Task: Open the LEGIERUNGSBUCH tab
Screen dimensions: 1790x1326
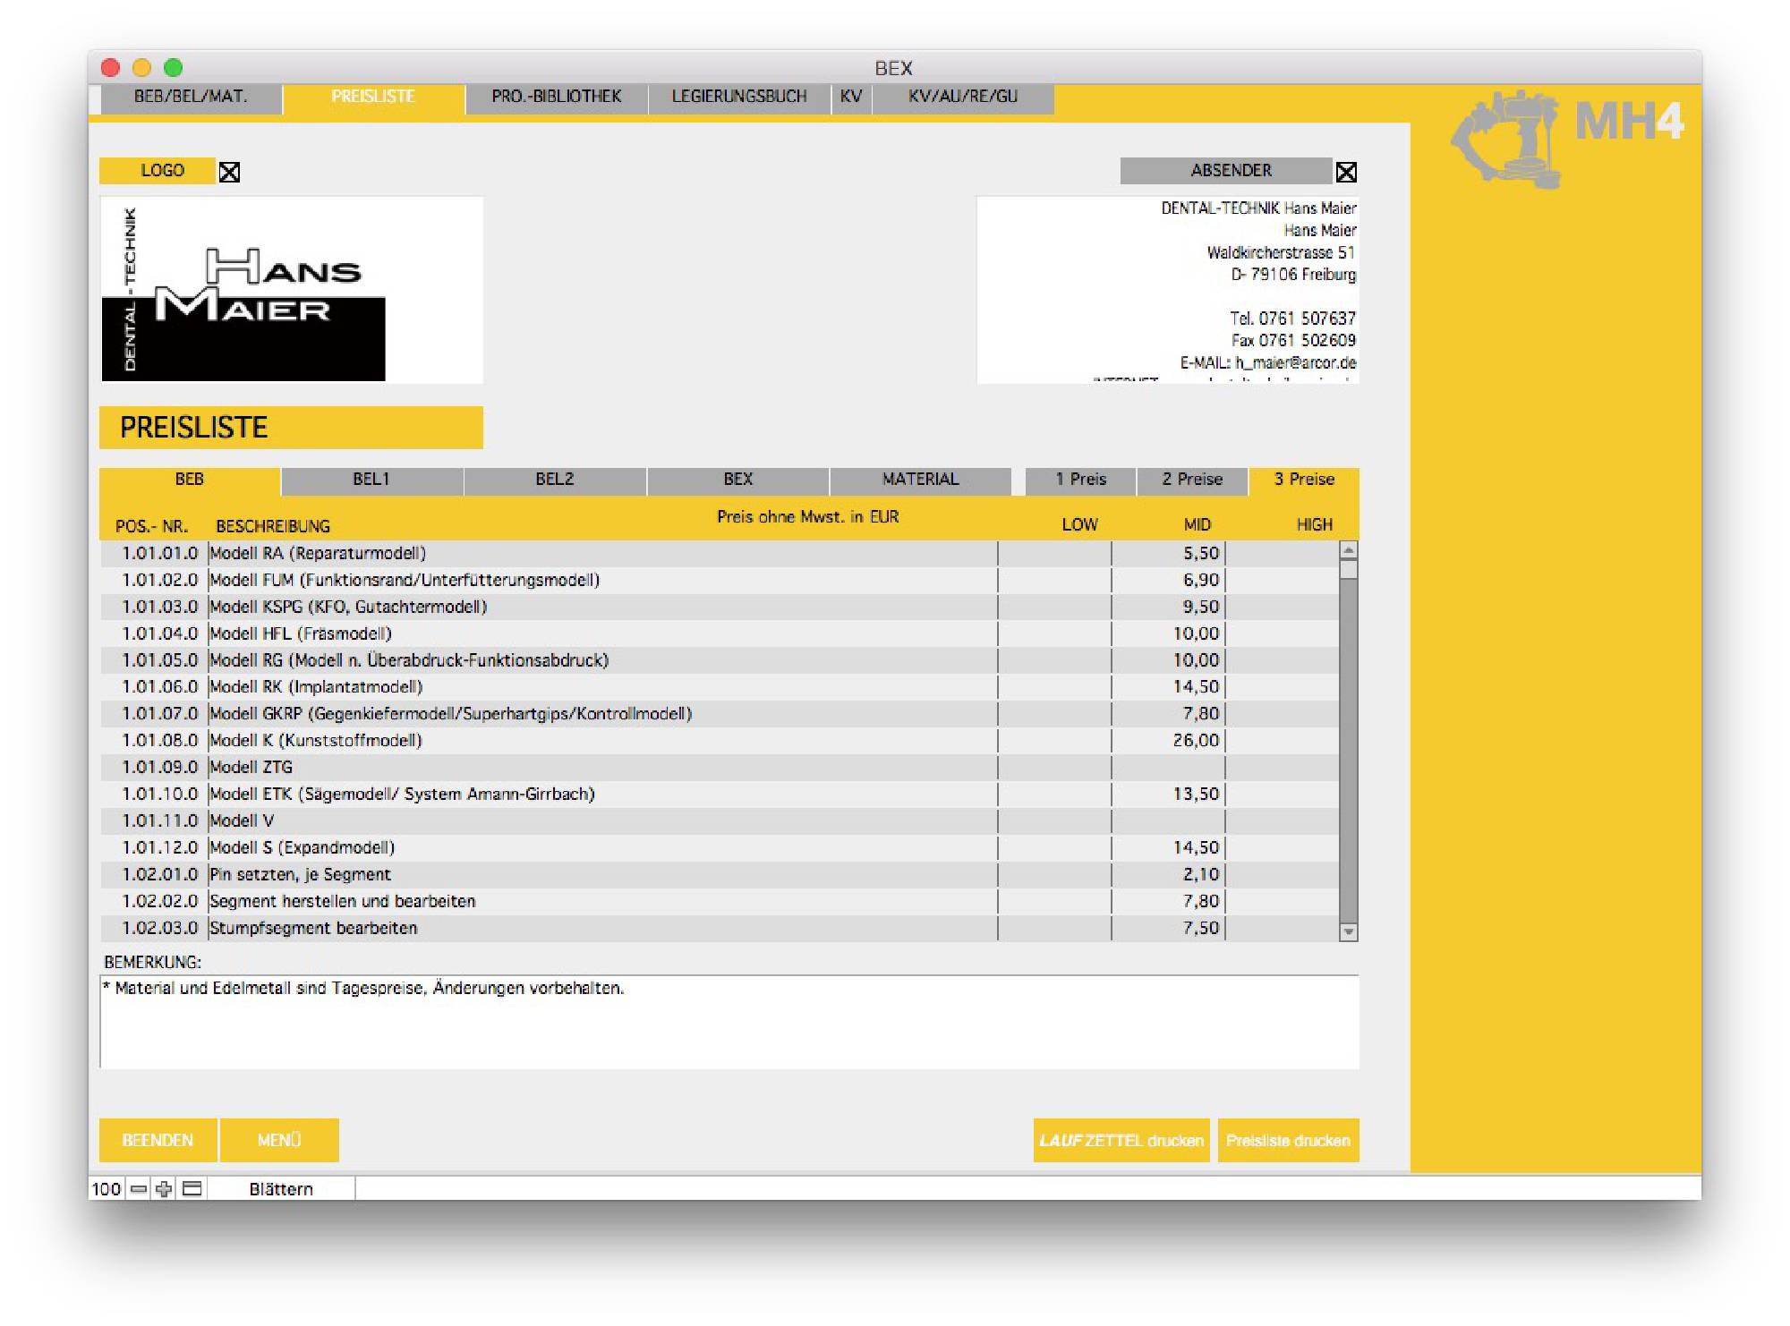Action: point(739,97)
